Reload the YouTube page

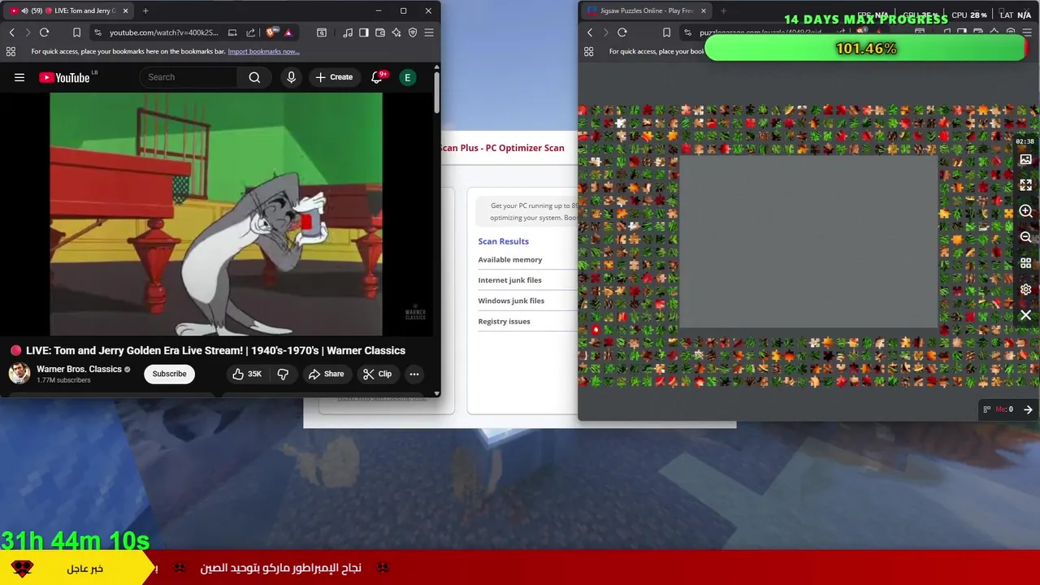pyautogui.click(x=44, y=32)
